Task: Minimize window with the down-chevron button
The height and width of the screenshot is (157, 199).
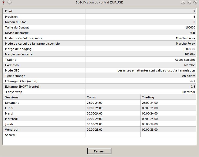Action: click(183, 2)
